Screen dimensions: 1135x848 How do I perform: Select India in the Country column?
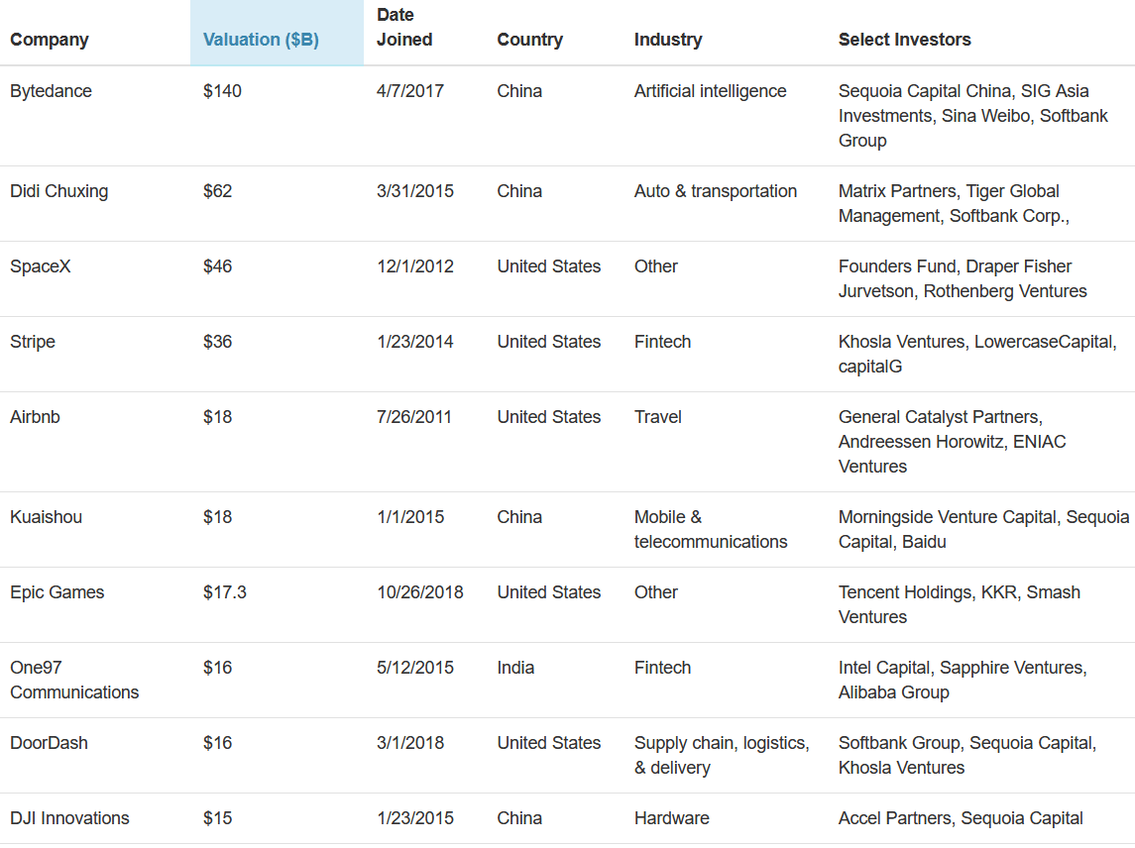click(515, 668)
